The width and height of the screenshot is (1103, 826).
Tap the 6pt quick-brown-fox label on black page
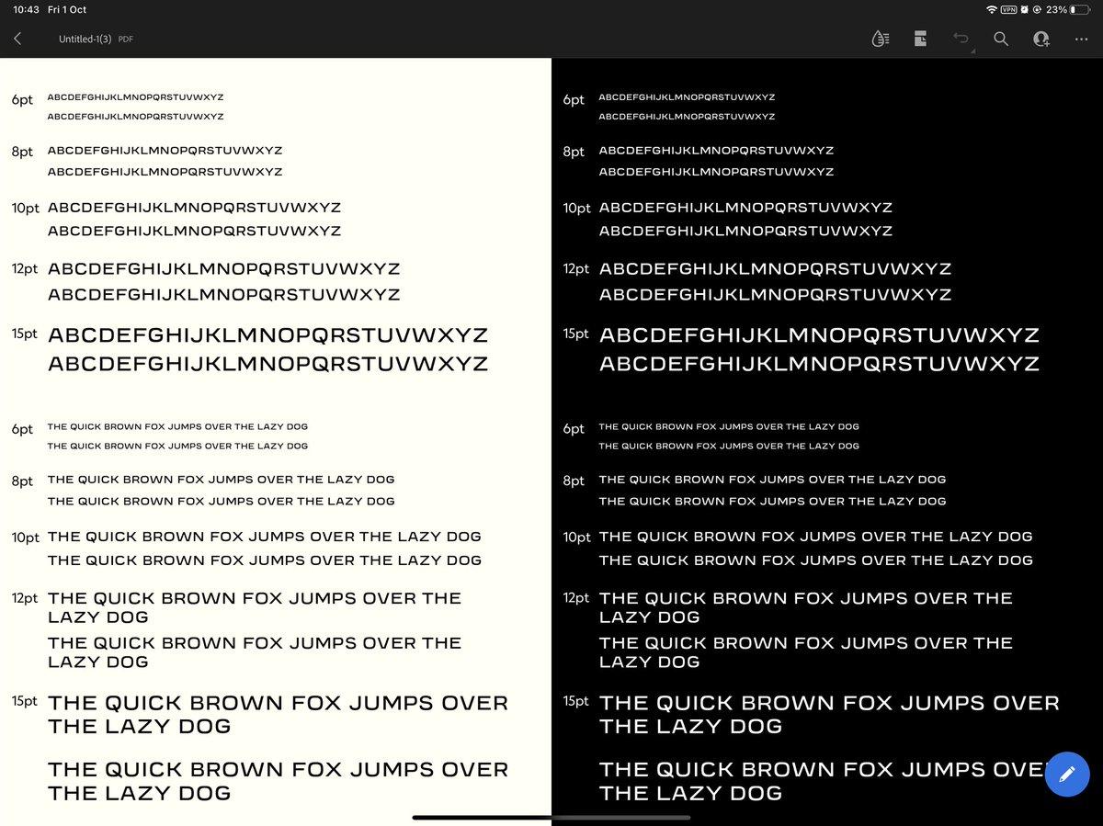pyautogui.click(x=574, y=429)
